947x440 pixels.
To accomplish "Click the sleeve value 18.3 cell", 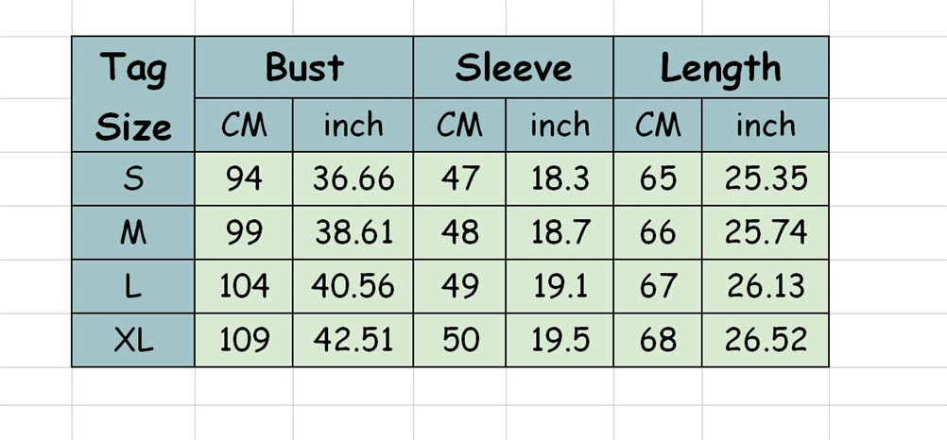I will [x=560, y=178].
